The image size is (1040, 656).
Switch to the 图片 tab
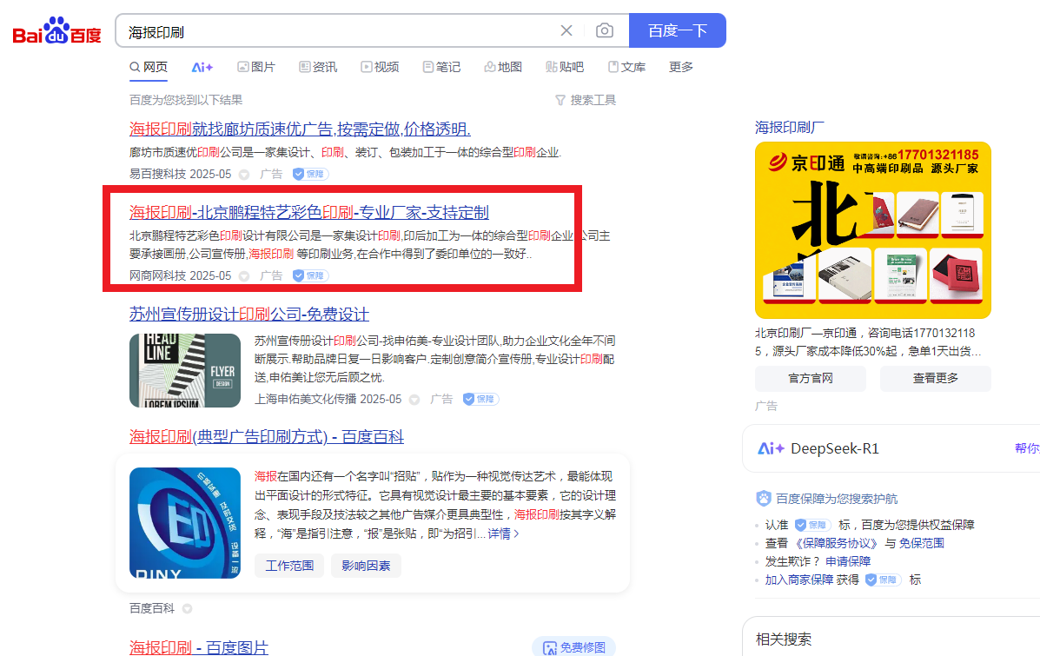pyautogui.click(x=256, y=67)
